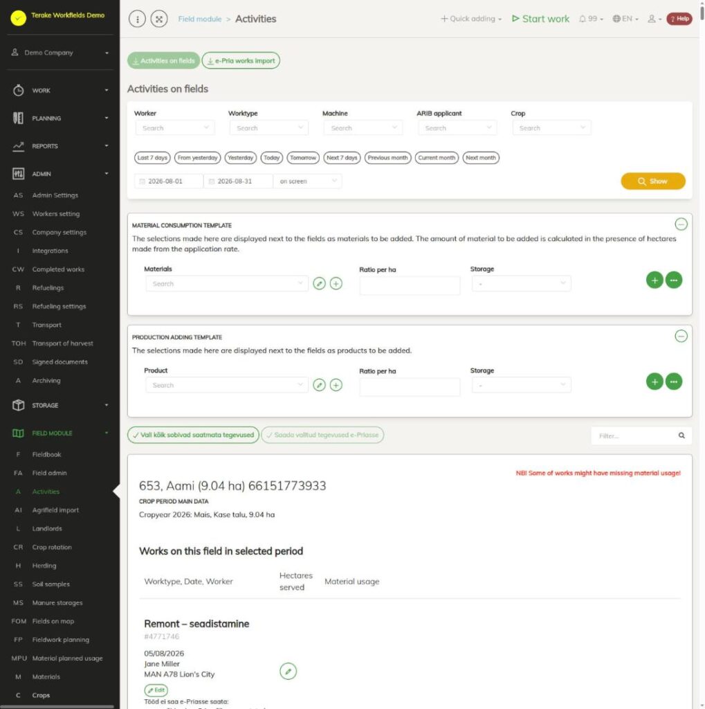Collapse the Production Adding Template panel
This screenshot has height=709, width=705.
681,336
